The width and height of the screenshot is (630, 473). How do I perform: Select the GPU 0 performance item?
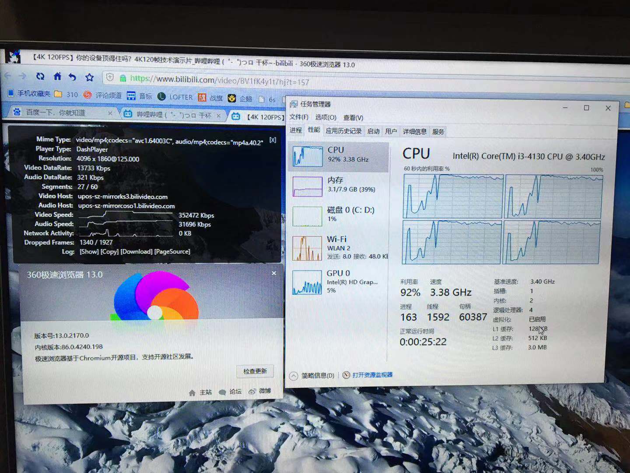tap(339, 281)
